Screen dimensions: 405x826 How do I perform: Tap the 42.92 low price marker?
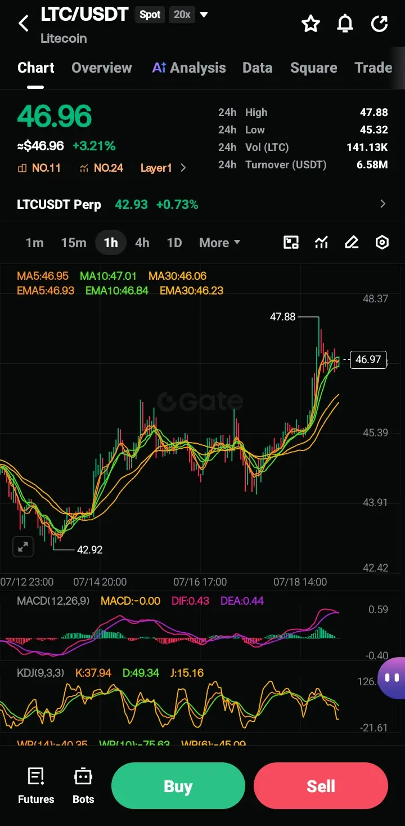(89, 550)
